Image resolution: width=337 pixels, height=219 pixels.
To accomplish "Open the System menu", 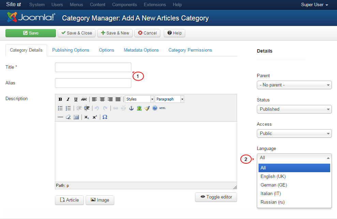I will [x=37, y=4].
